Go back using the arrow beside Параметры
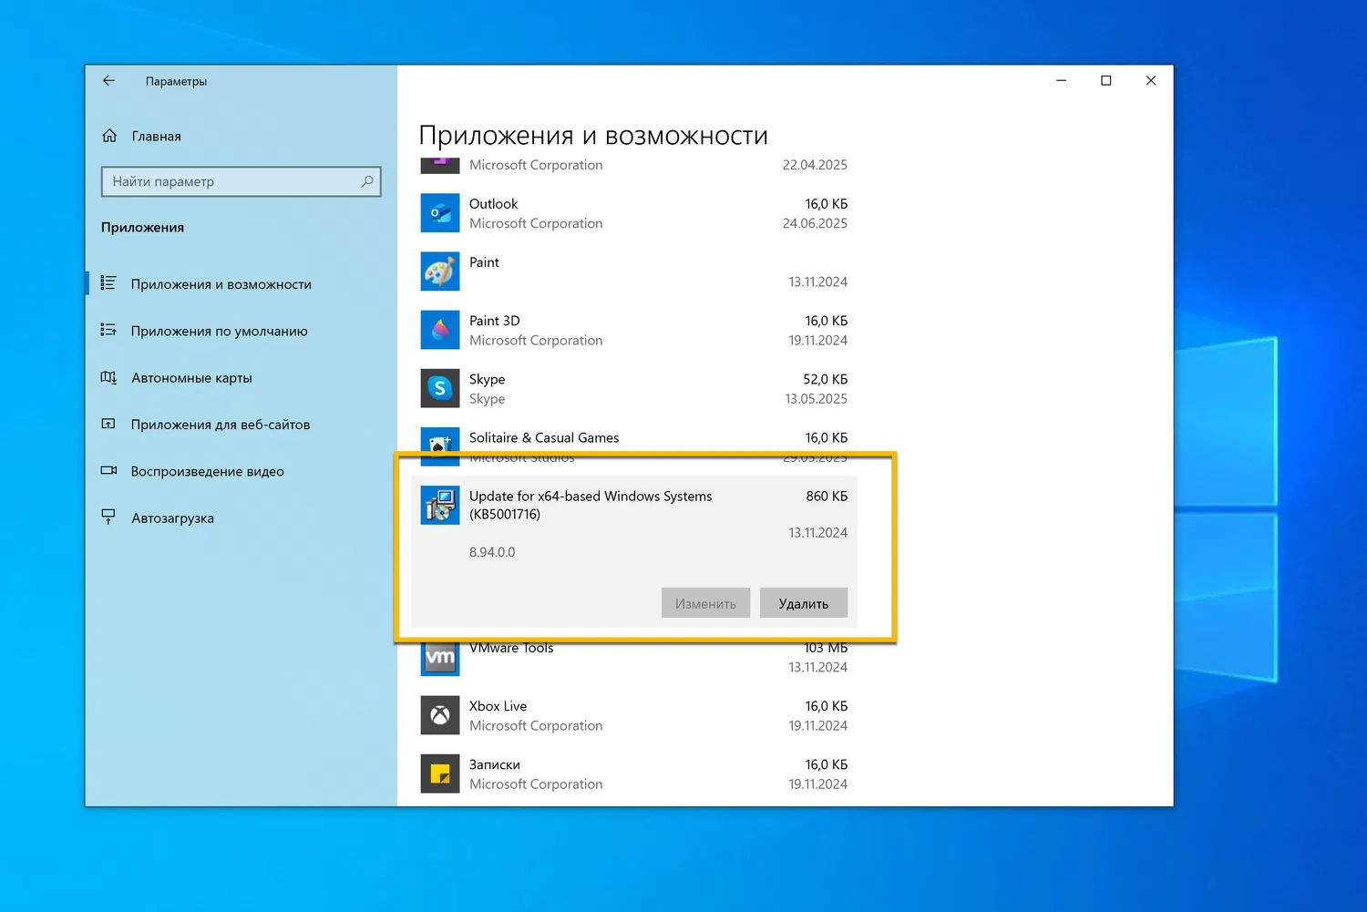 pos(108,81)
